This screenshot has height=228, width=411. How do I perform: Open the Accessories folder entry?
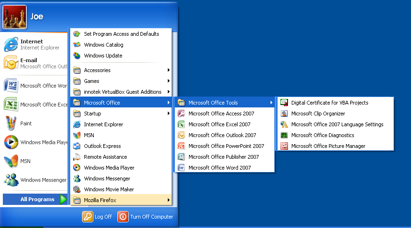pyautogui.click(x=121, y=70)
